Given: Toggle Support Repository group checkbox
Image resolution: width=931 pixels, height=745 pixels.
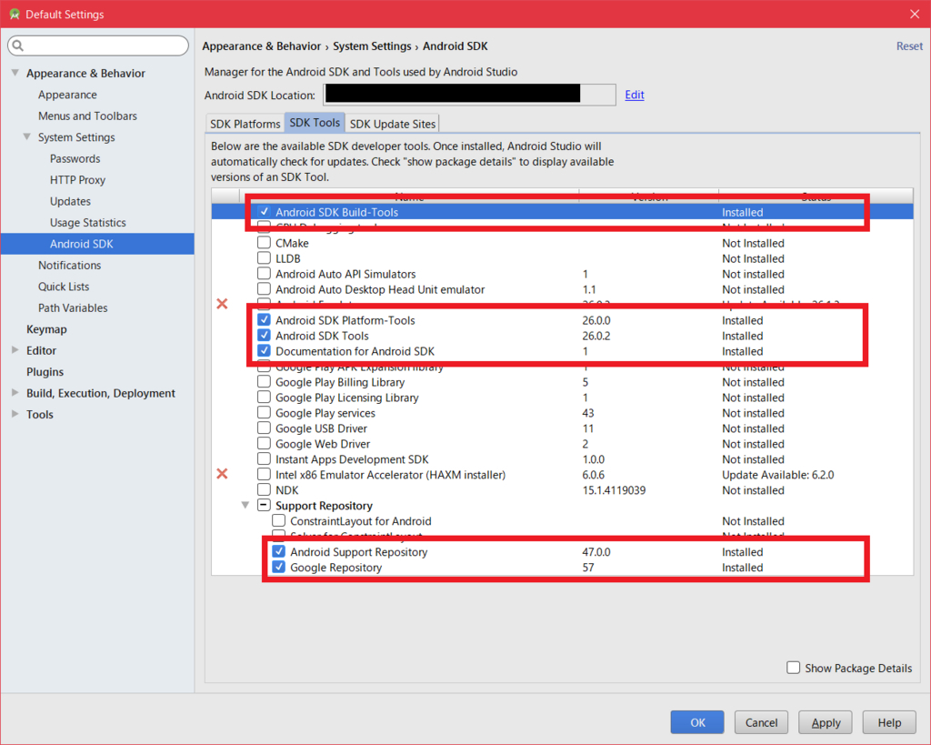Looking at the screenshot, I should coord(265,506).
